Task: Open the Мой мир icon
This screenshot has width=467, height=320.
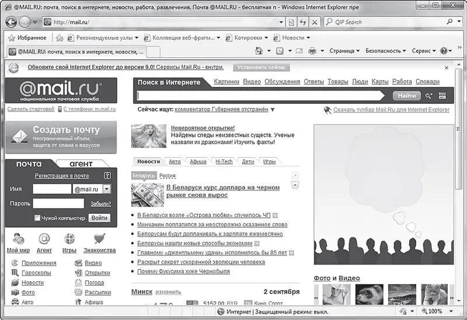Action: point(18,239)
